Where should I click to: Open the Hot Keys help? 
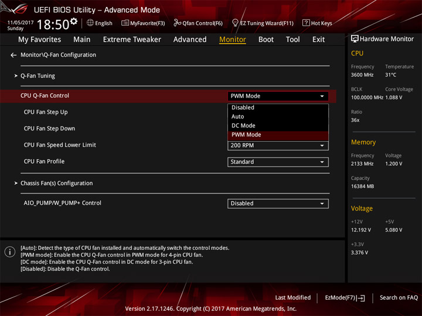click(x=317, y=23)
